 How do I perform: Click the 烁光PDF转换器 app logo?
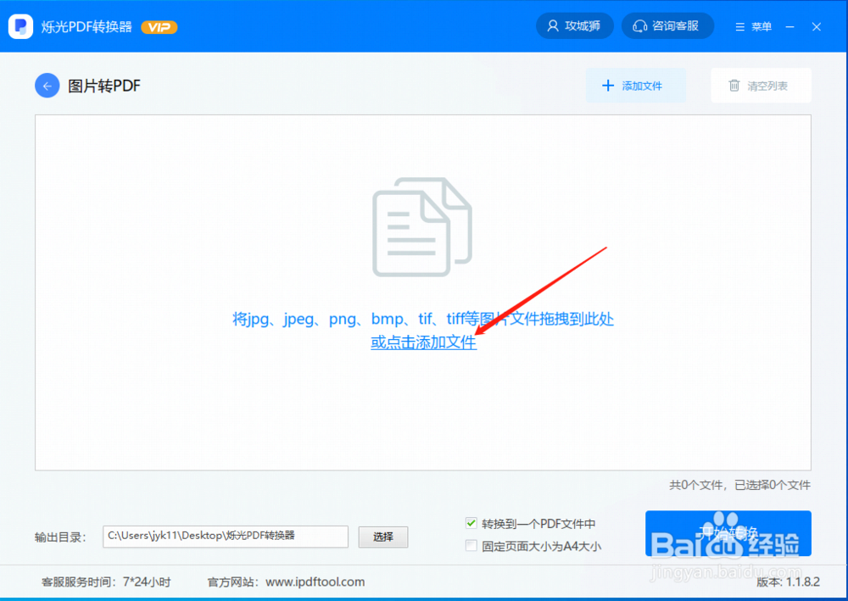pos(20,26)
